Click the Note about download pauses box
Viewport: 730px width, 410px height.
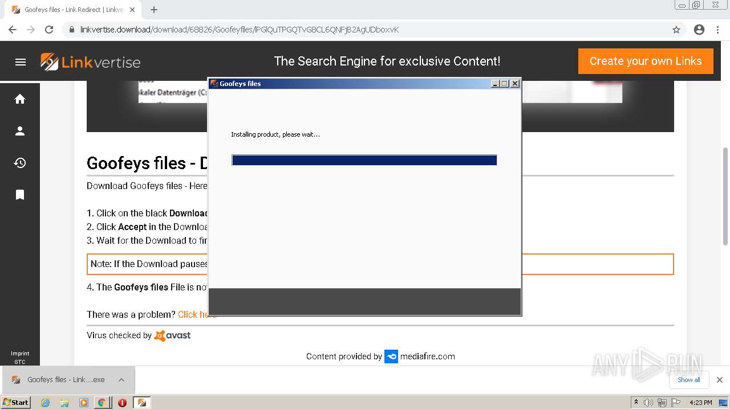click(380, 264)
